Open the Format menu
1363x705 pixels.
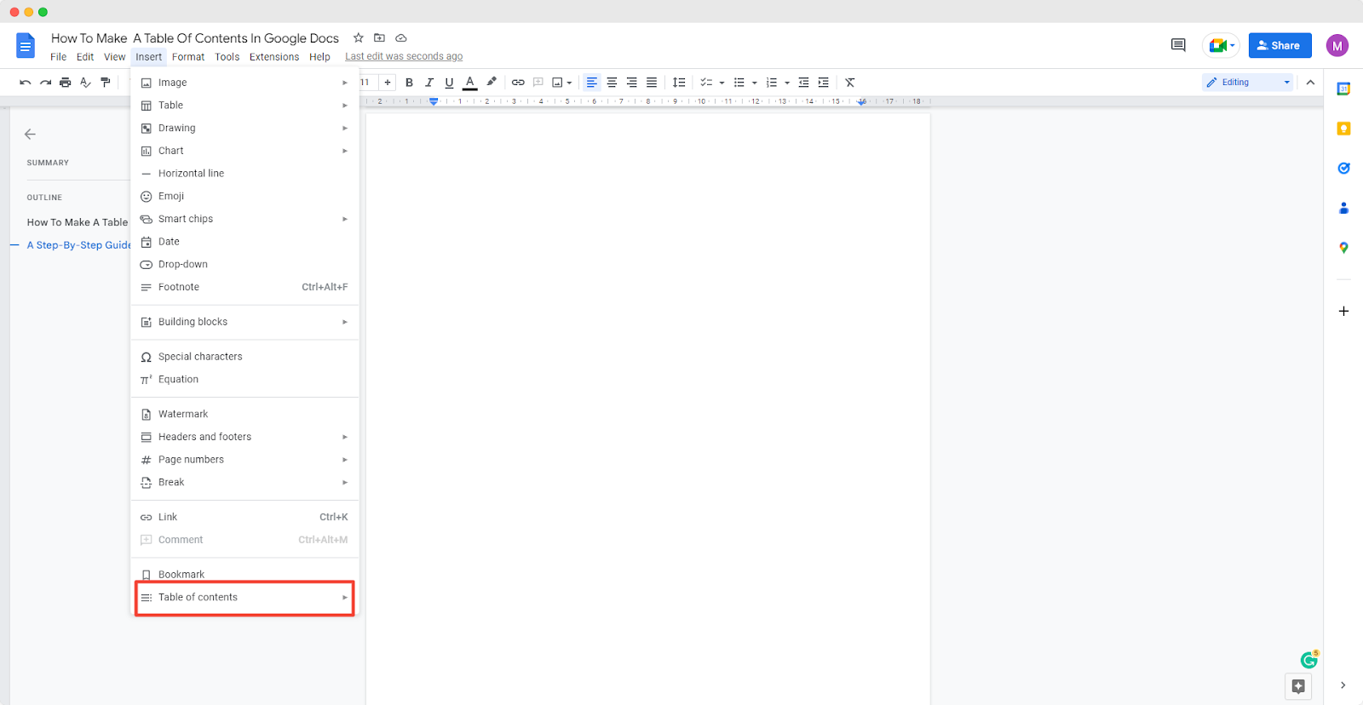tap(188, 57)
